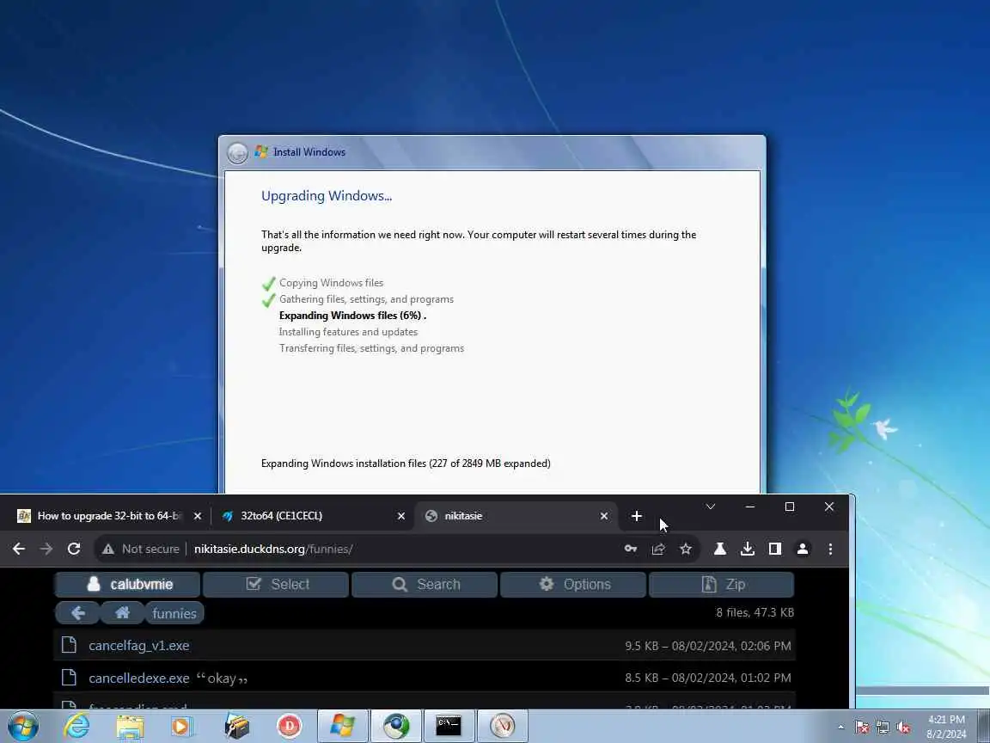Open the Windows Start menu
The image size is (990, 743).
coord(23,726)
